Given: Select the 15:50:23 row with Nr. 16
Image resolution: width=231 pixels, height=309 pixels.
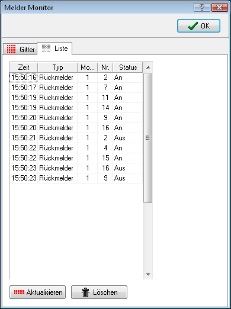Looking at the screenshot, I should point(76,168).
